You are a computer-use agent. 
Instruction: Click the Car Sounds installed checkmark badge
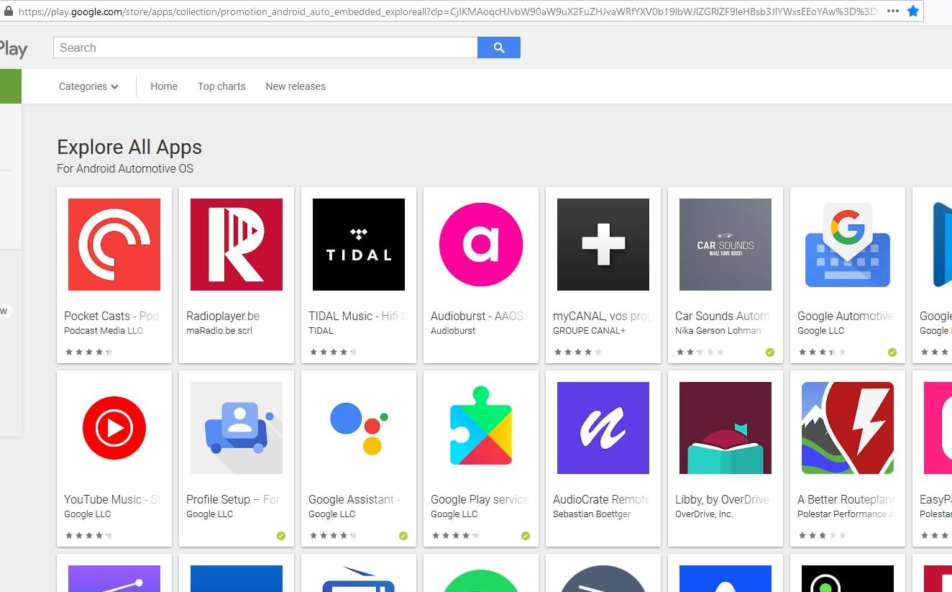pyautogui.click(x=770, y=352)
